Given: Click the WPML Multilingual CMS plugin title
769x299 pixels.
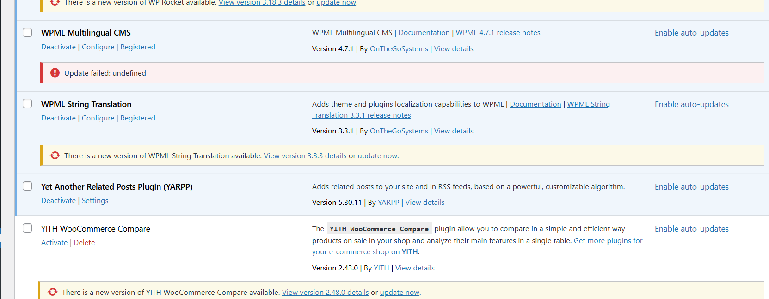Looking at the screenshot, I should (x=86, y=33).
